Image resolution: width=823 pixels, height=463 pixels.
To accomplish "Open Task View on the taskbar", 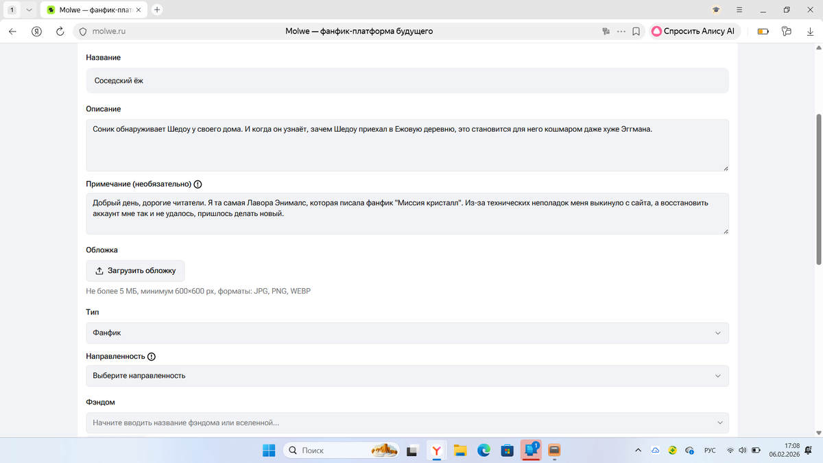I will click(x=413, y=450).
